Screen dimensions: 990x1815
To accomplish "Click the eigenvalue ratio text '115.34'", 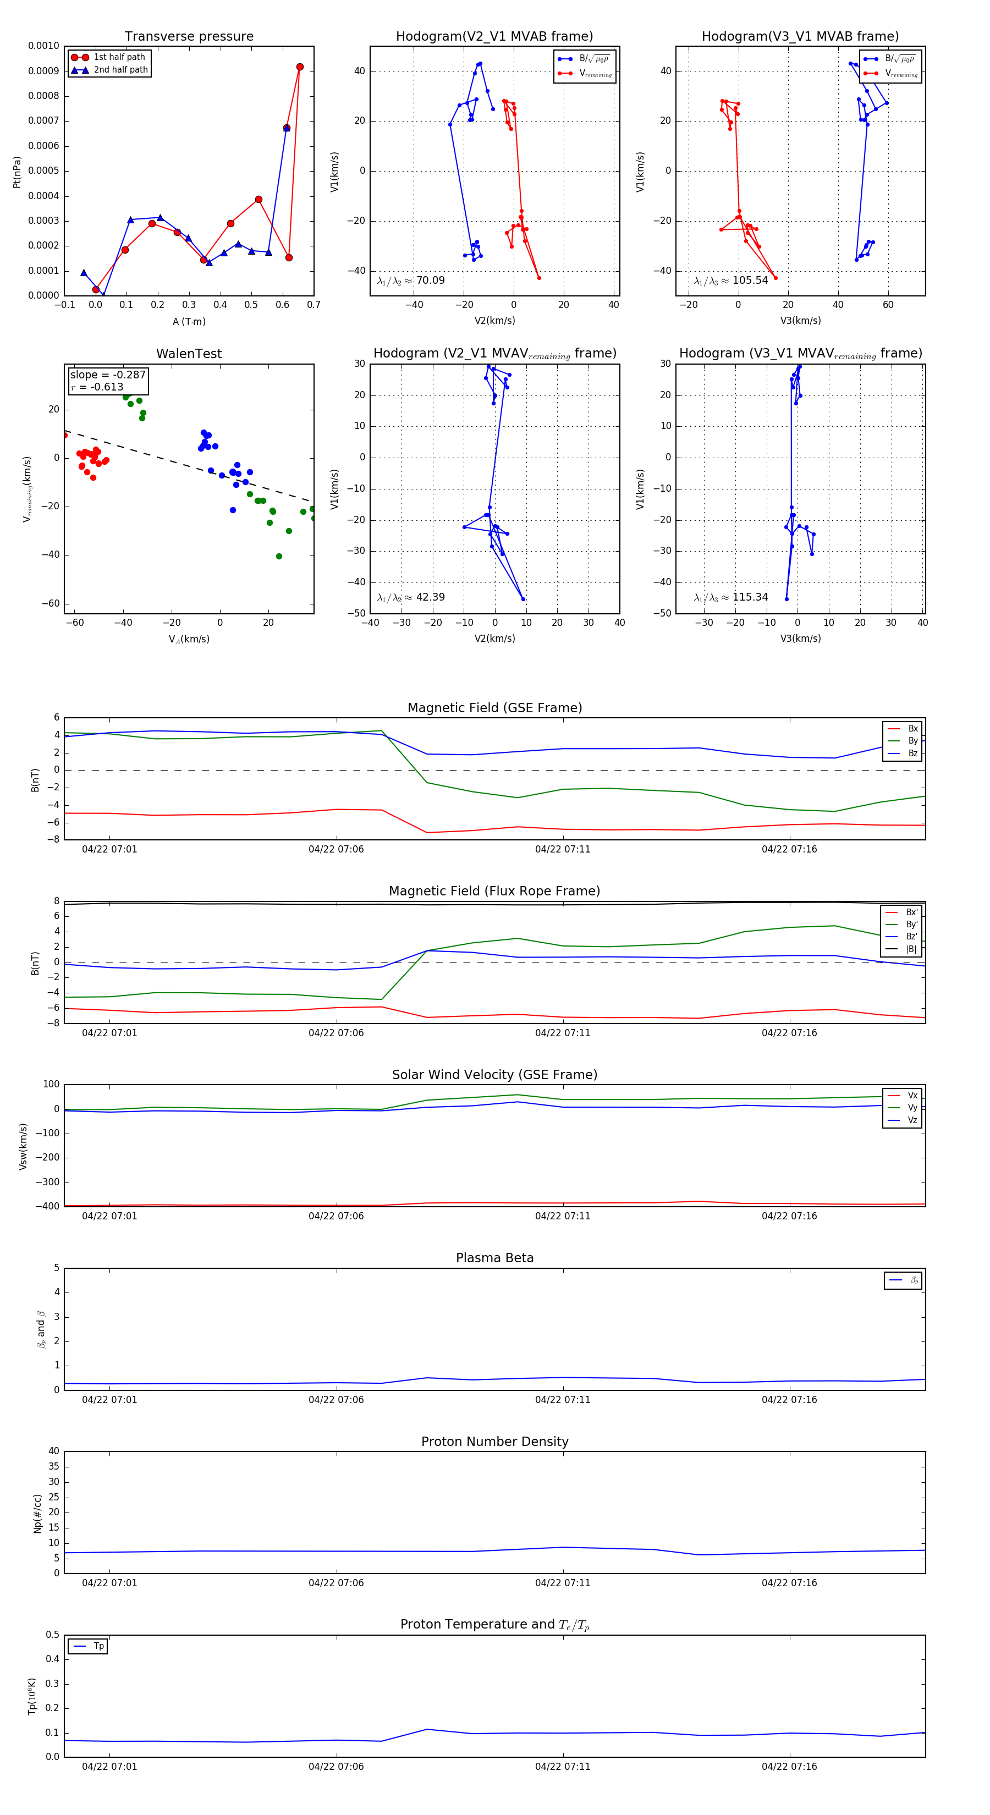I will (x=750, y=597).
